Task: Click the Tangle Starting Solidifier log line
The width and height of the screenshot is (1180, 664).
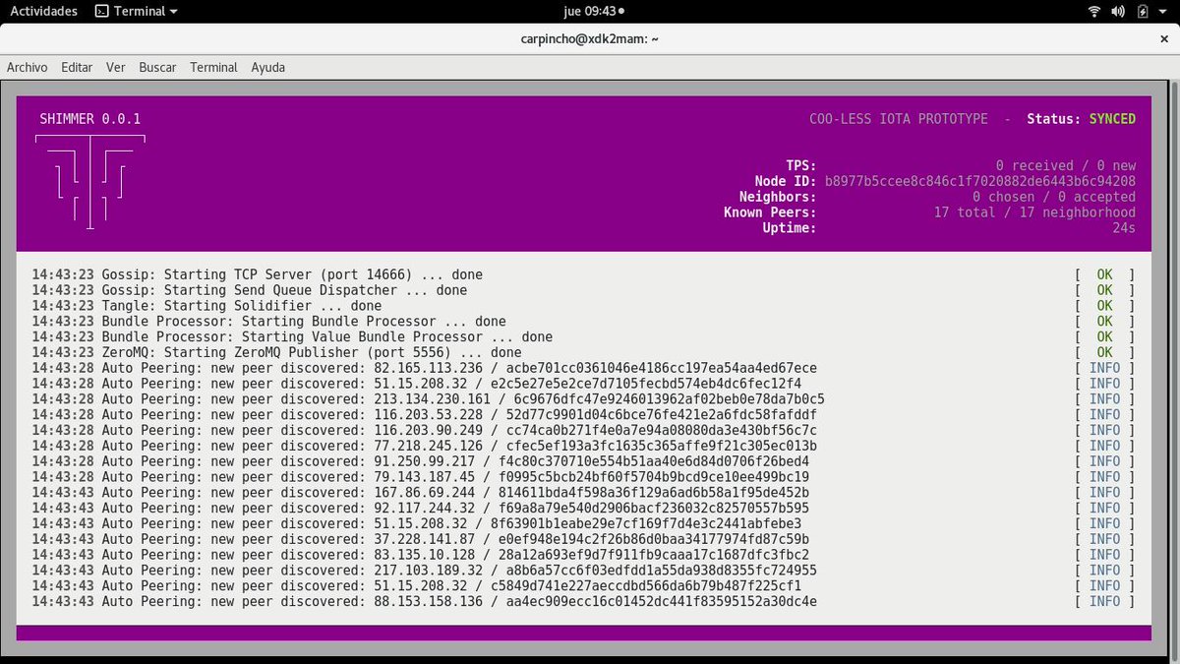Action: pyautogui.click(x=206, y=306)
